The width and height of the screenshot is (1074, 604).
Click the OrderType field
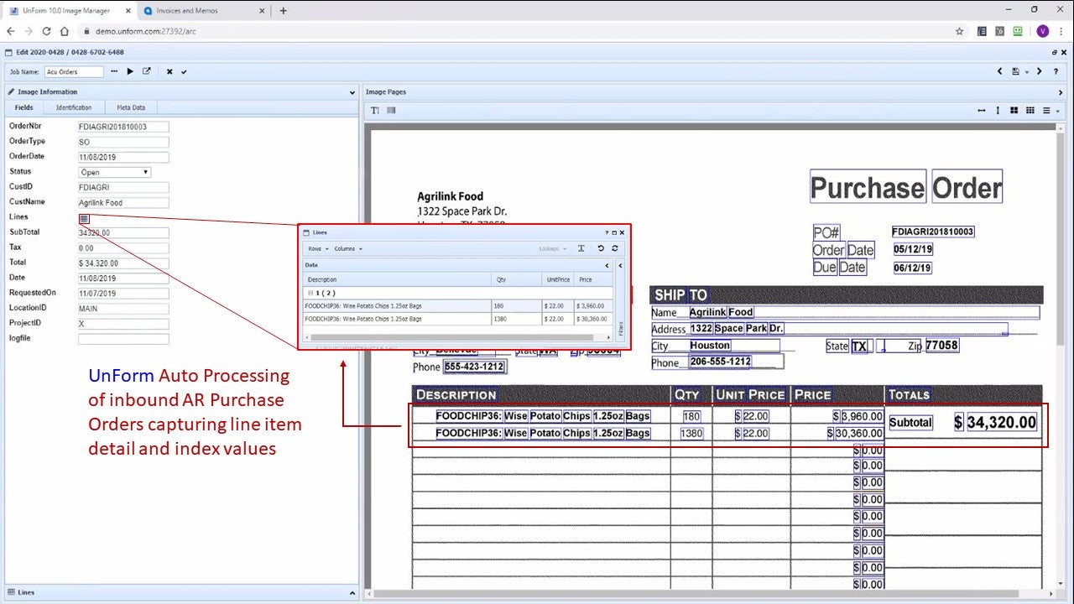(x=123, y=142)
